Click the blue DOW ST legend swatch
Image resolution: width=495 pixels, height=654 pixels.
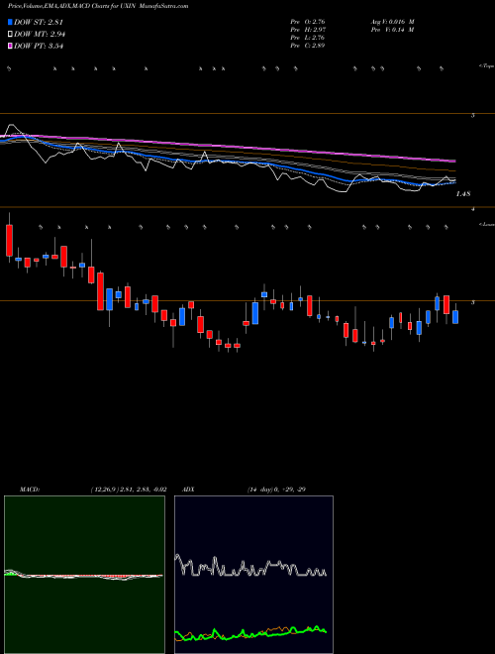pos(10,22)
